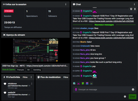Click username Skariz in chat
Viewport: 138px width, 101px height.
(x=83, y=42)
